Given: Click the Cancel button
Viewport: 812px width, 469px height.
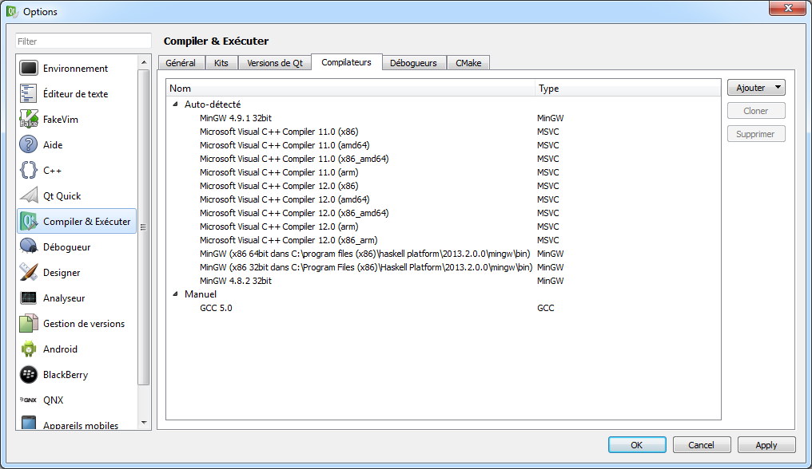Looking at the screenshot, I should click(x=702, y=445).
